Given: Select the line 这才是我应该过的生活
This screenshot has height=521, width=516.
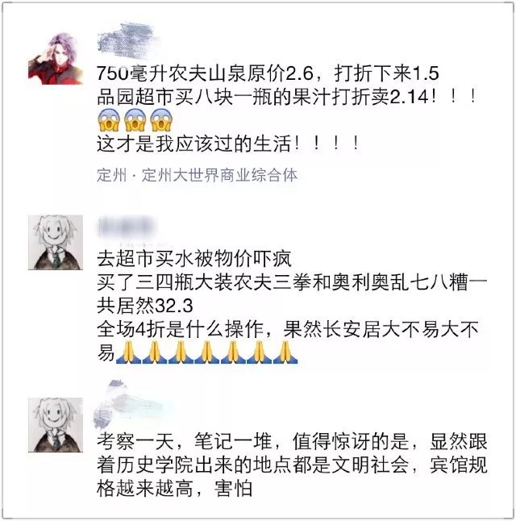Looking at the screenshot, I should (193, 144).
